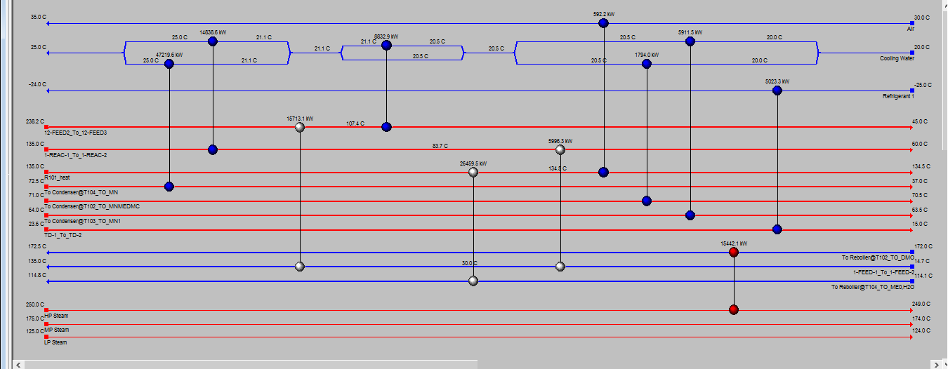Click the Refrigerant 1 stream label

point(898,96)
